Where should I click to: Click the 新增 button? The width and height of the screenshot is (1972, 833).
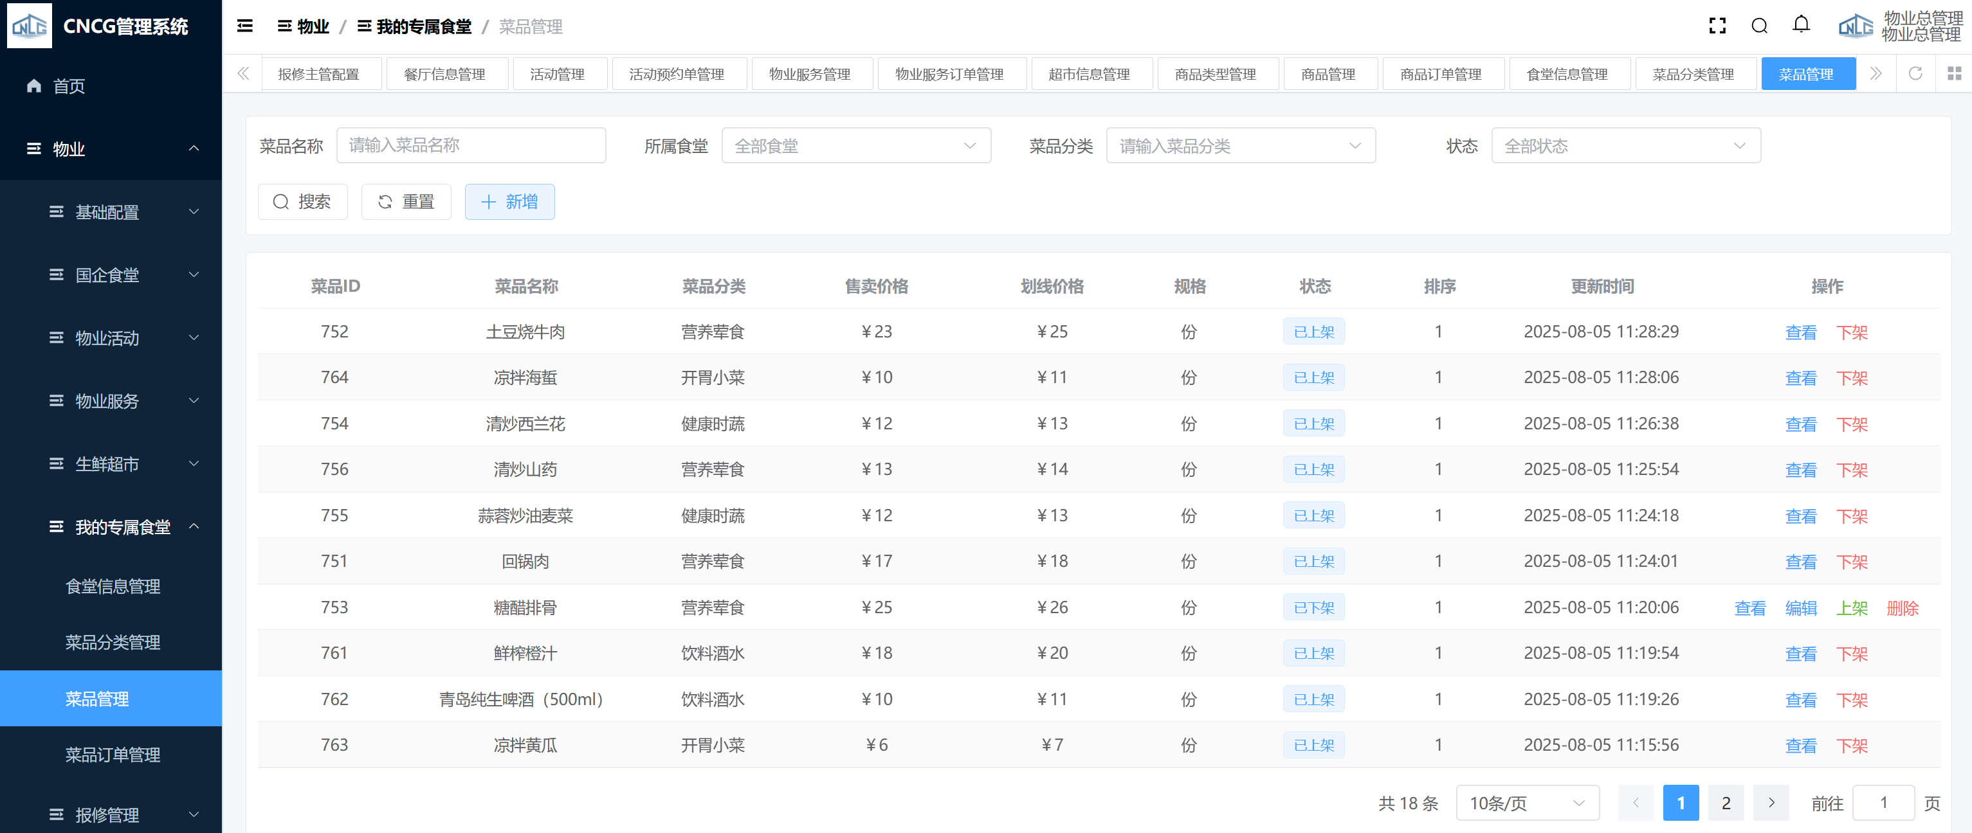pyautogui.click(x=509, y=202)
